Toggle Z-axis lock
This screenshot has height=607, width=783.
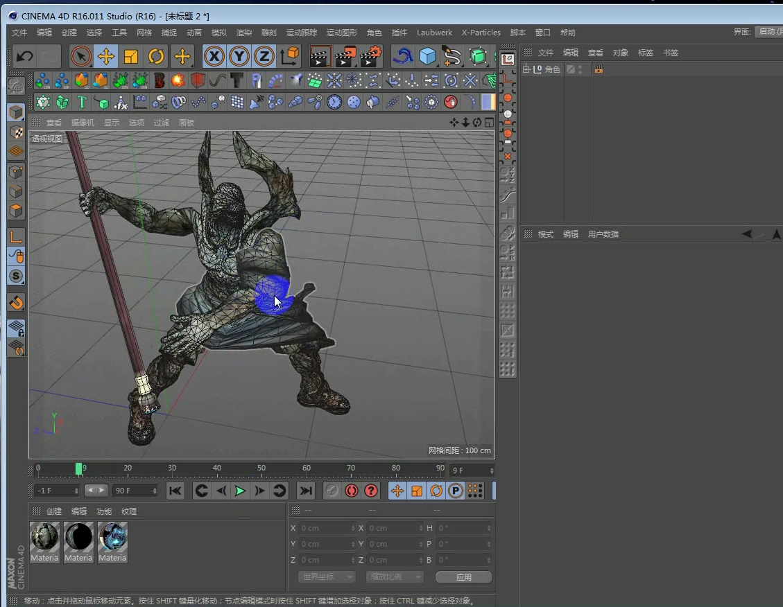[264, 56]
